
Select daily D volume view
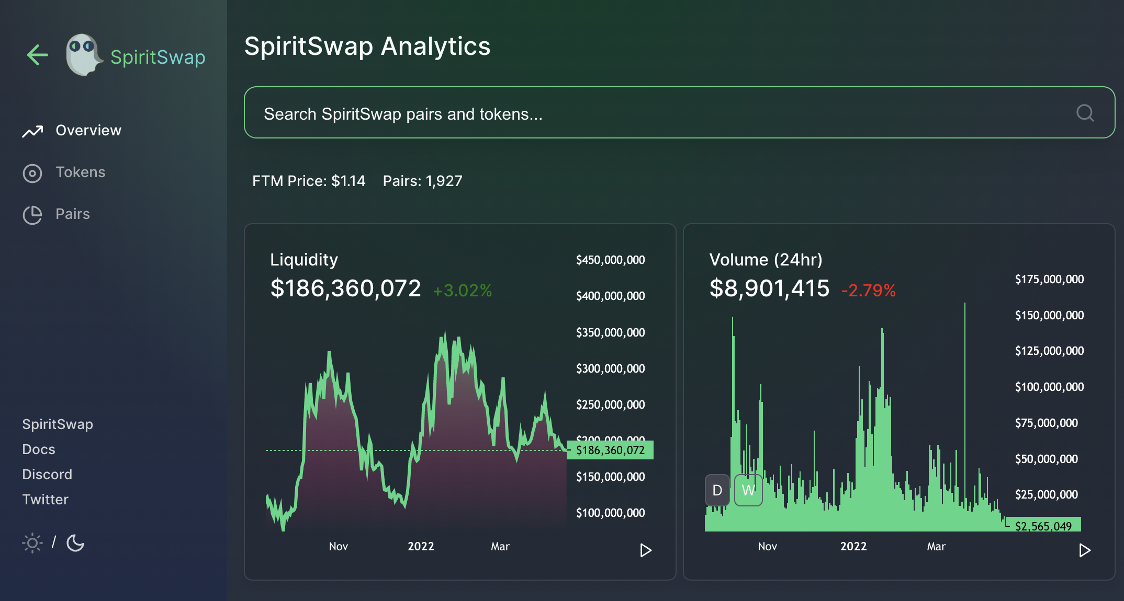coord(717,490)
